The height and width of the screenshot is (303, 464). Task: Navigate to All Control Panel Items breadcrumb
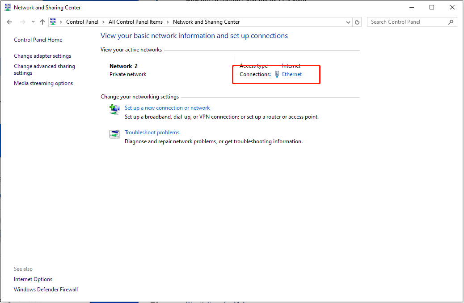[x=135, y=22]
